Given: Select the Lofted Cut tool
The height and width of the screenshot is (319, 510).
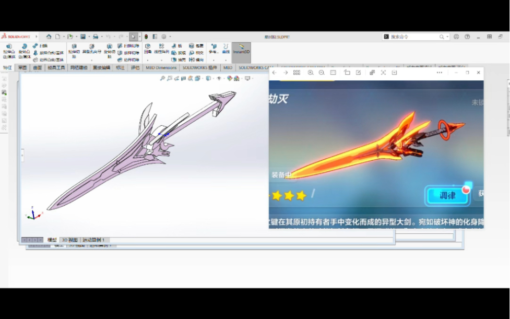Looking at the screenshot, I should (x=128, y=53).
